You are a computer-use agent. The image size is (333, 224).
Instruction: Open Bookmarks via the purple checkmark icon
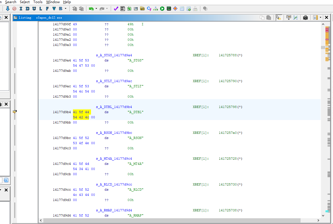pos(116,9)
